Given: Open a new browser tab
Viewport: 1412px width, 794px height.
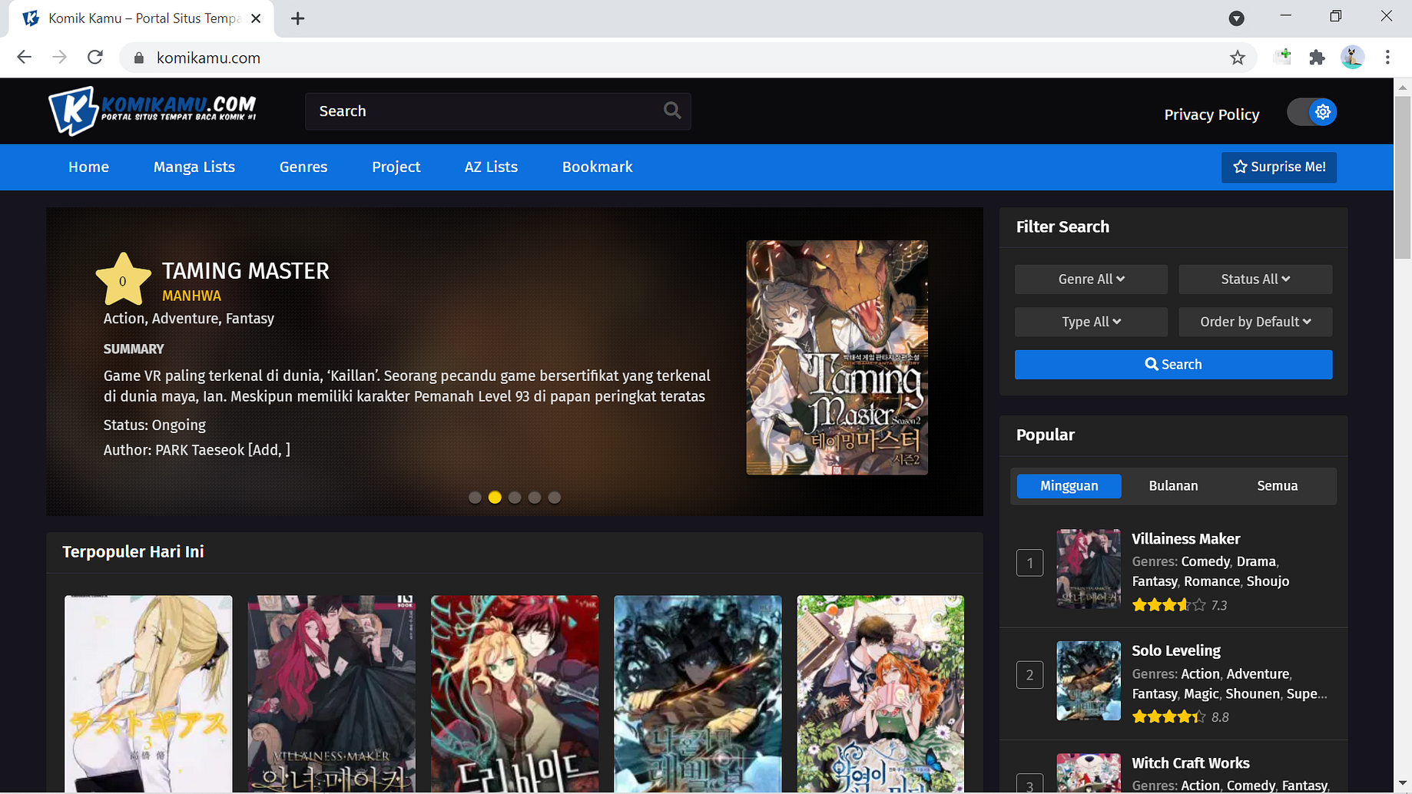Looking at the screenshot, I should [x=297, y=18].
